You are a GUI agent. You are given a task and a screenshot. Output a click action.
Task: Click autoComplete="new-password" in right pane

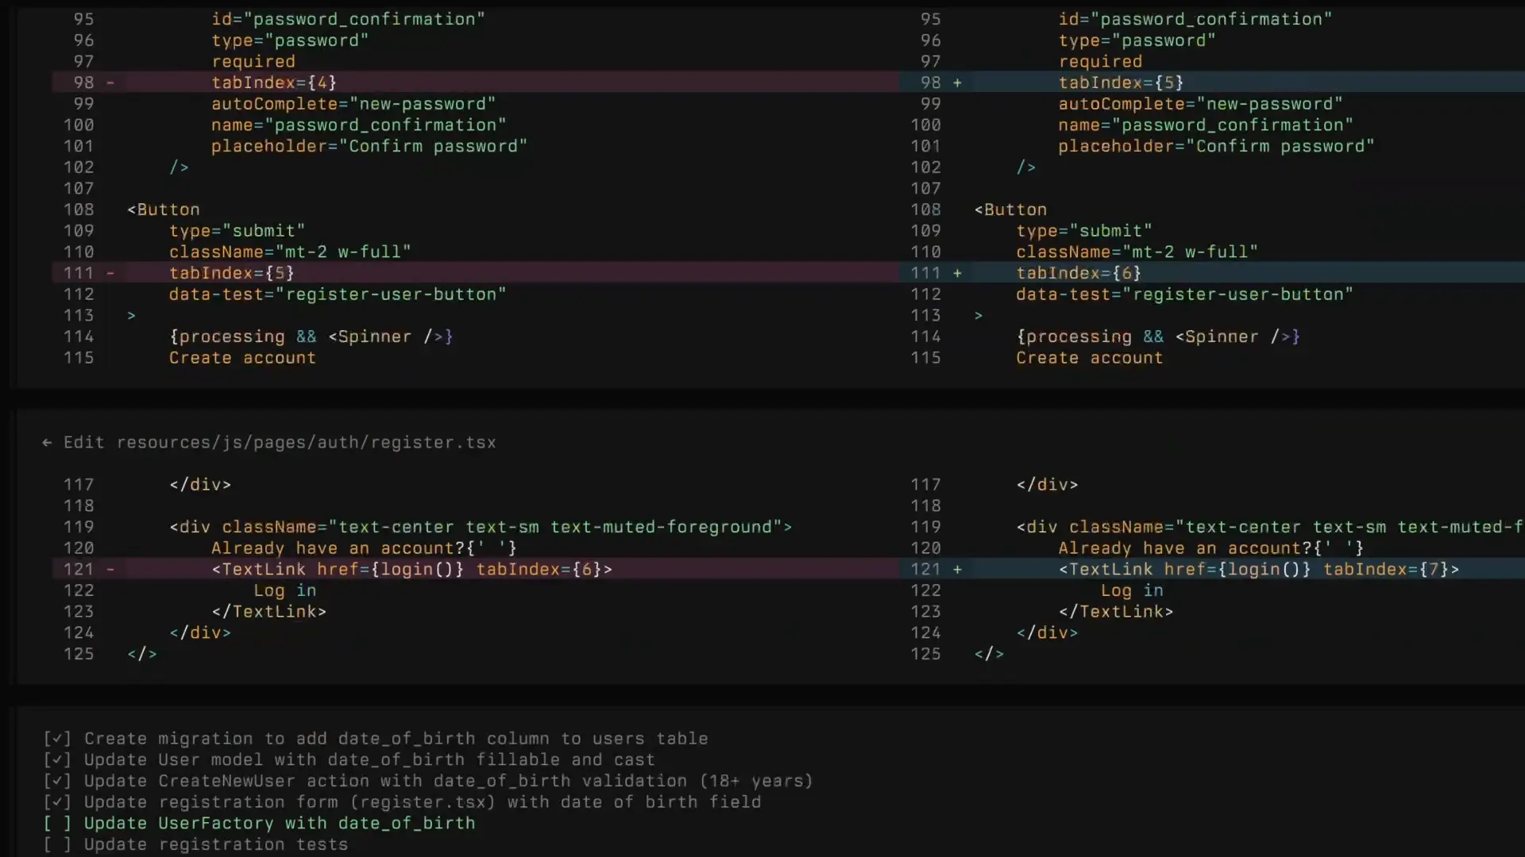pyautogui.click(x=1200, y=104)
